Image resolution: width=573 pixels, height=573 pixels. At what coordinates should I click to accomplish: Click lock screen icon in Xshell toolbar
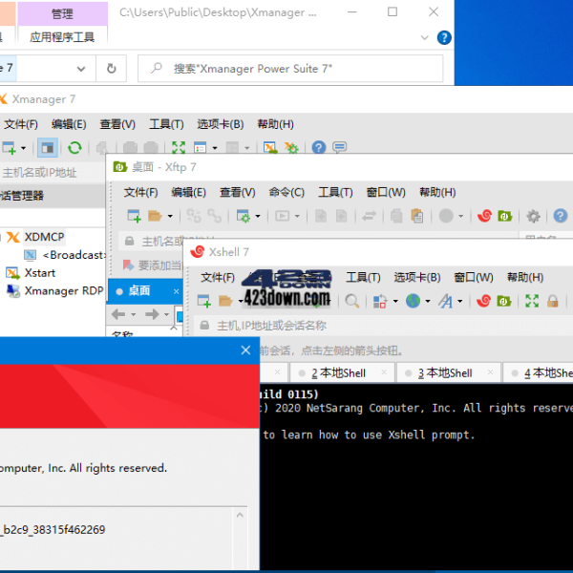coord(553,301)
